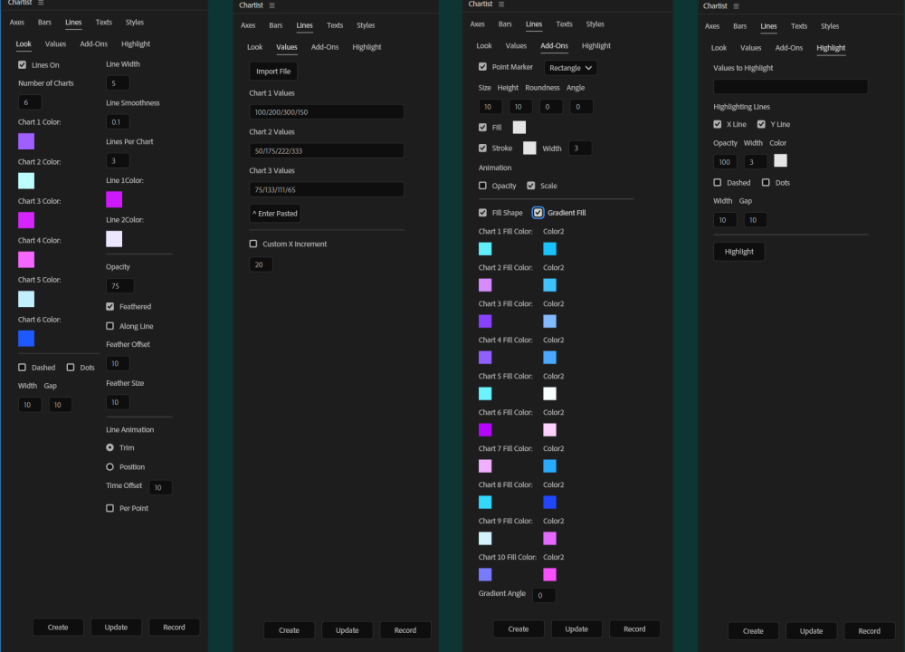Uncheck the Y Line highlighting option
The height and width of the screenshot is (652, 905).
click(x=759, y=124)
